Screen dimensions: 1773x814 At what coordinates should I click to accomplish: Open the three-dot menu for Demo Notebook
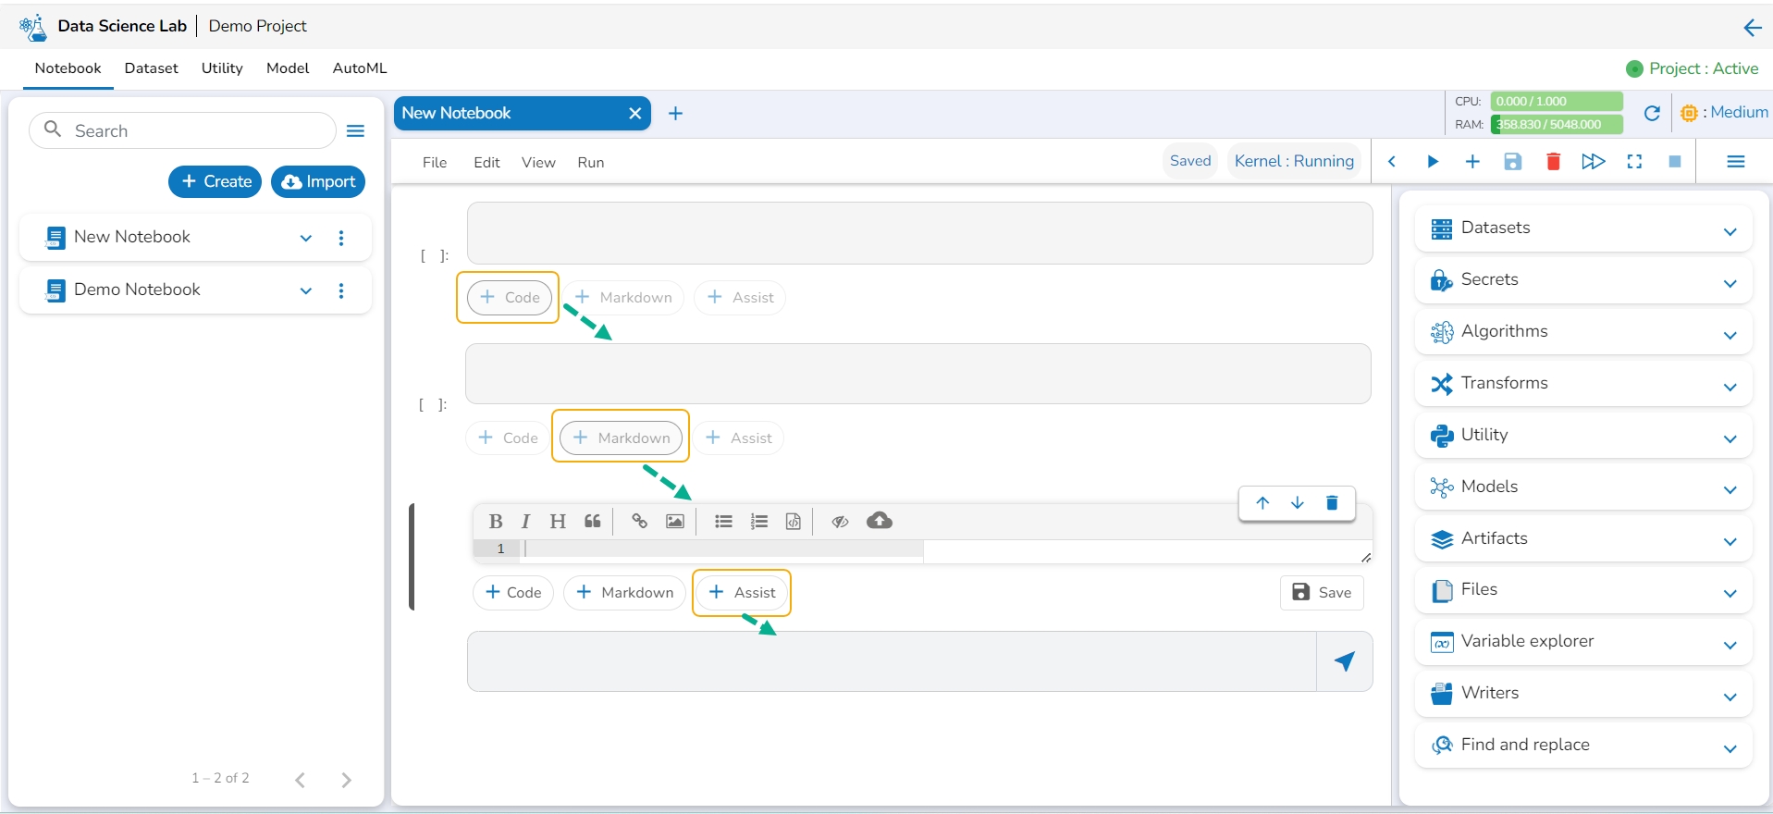click(341, 290)
